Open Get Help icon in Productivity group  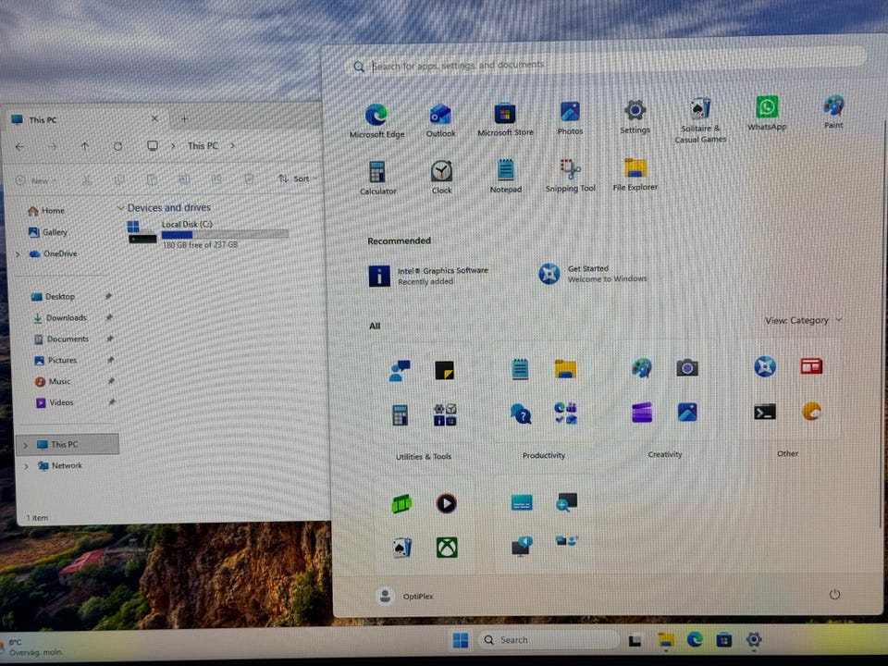click(521, 414)
